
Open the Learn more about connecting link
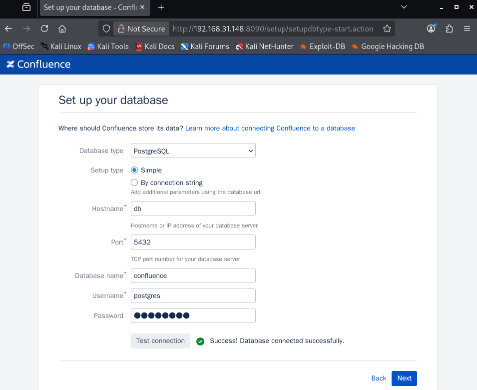tap(270, 128)
